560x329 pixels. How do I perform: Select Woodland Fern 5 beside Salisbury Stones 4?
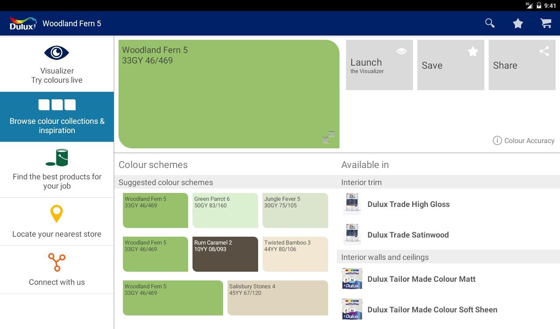(173, 298)
